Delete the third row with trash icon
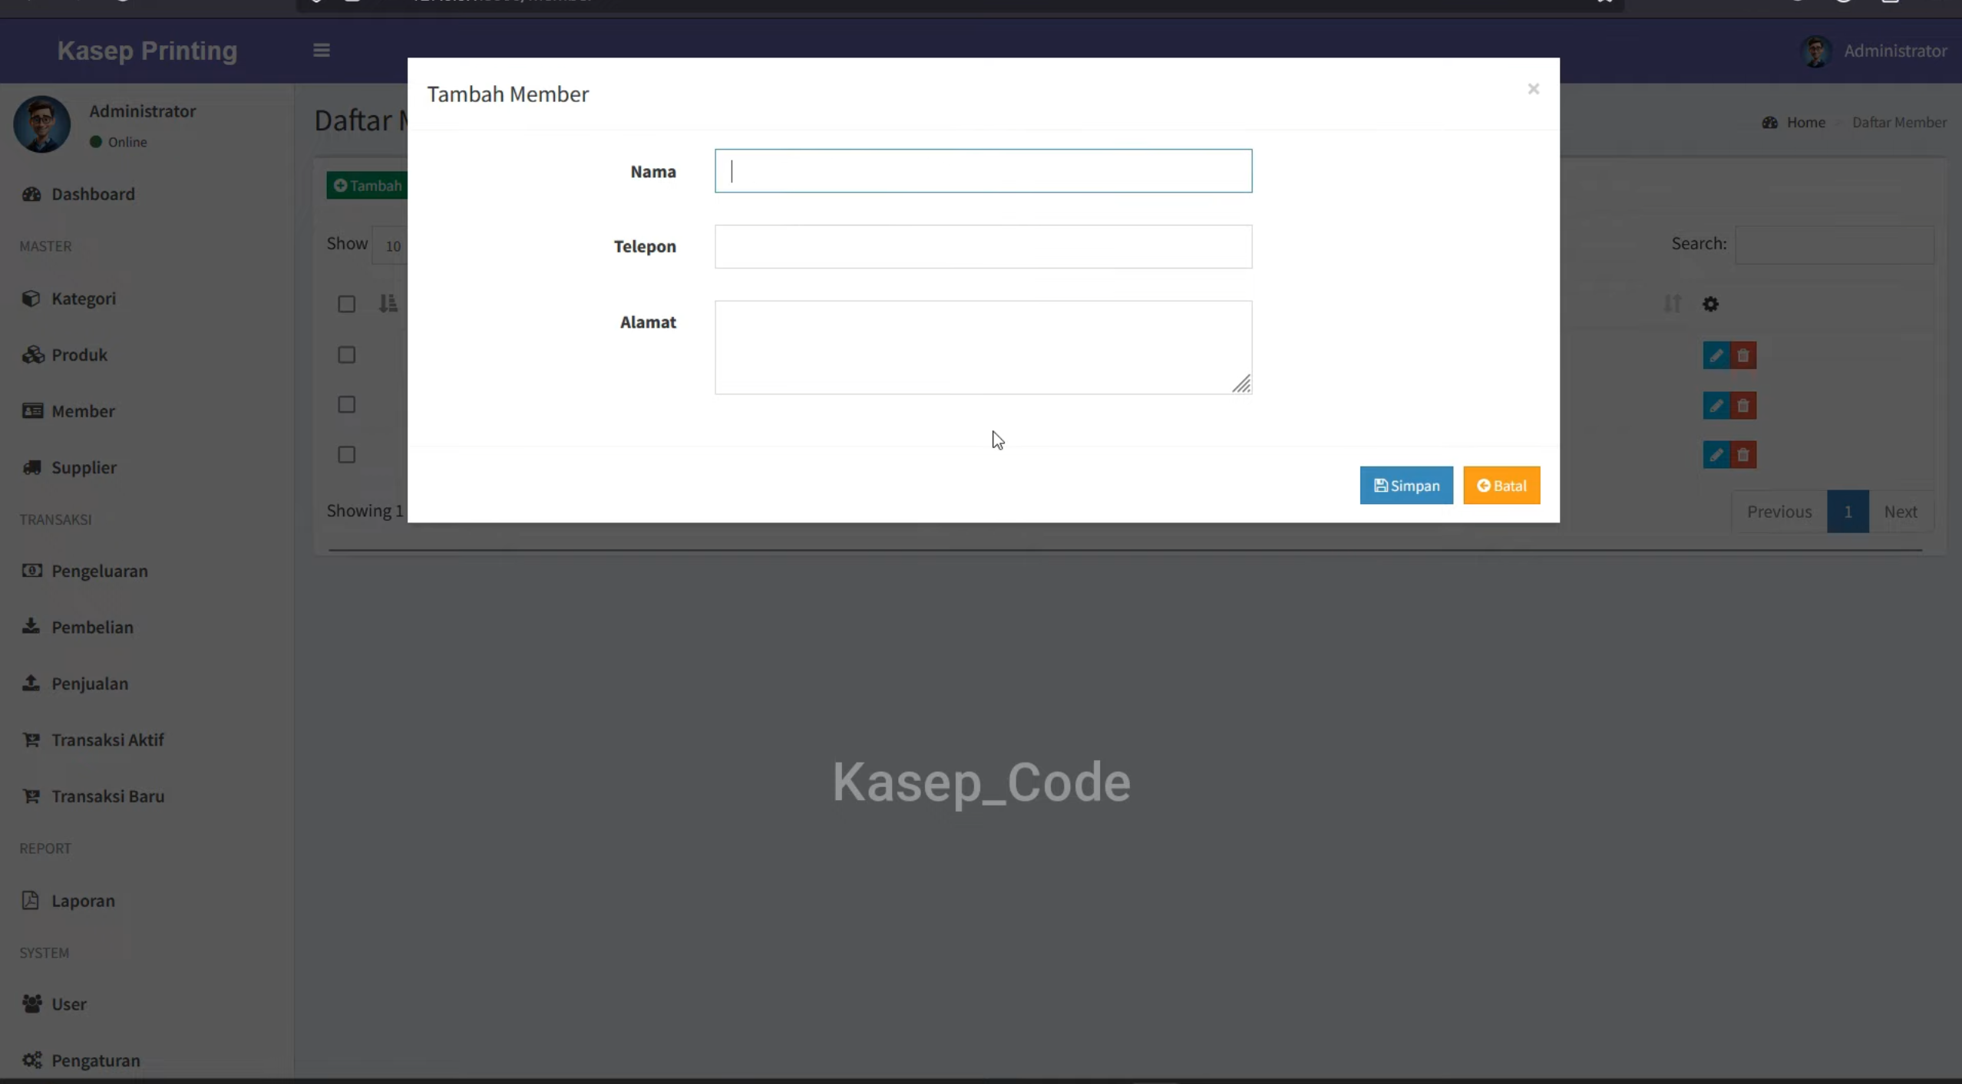Screen dimensions: 1962x1084 [1743, 455]
